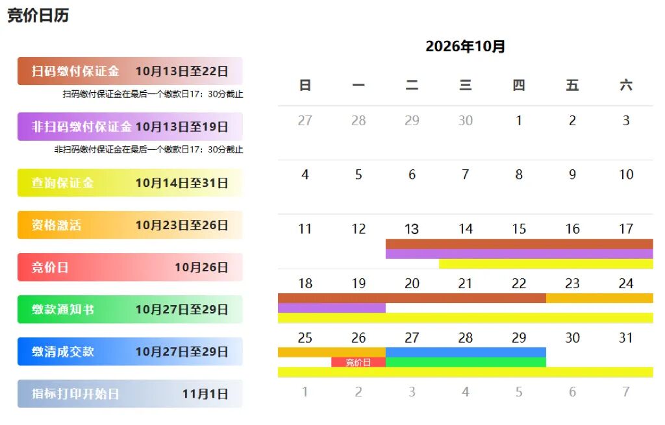Screen dimensions: 665x425
Task: Click the red 竞价日 tag in the calendar
Action: 358,362
